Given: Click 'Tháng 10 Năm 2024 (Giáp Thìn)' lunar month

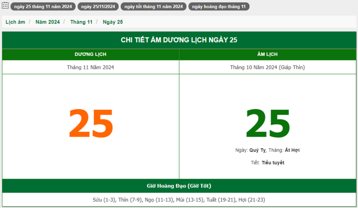Looking at the screenshot, I should click(x=268, y=67).
